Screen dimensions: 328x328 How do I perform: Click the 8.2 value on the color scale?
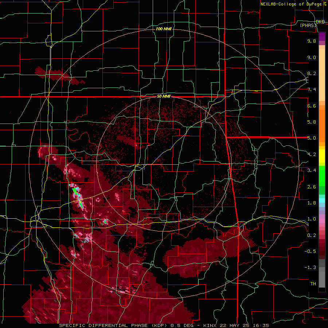(312, 73)
